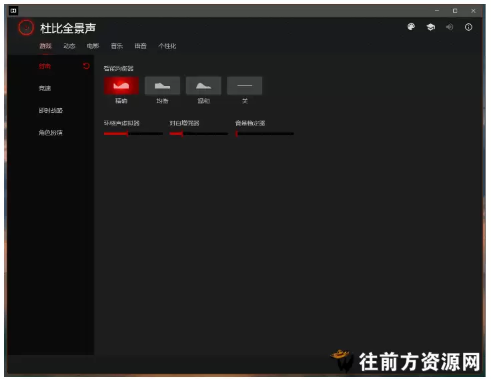Open the tutorial graduation cap icon

point(430,27)
